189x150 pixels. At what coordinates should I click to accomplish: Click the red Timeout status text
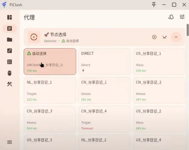pos(87,128)
